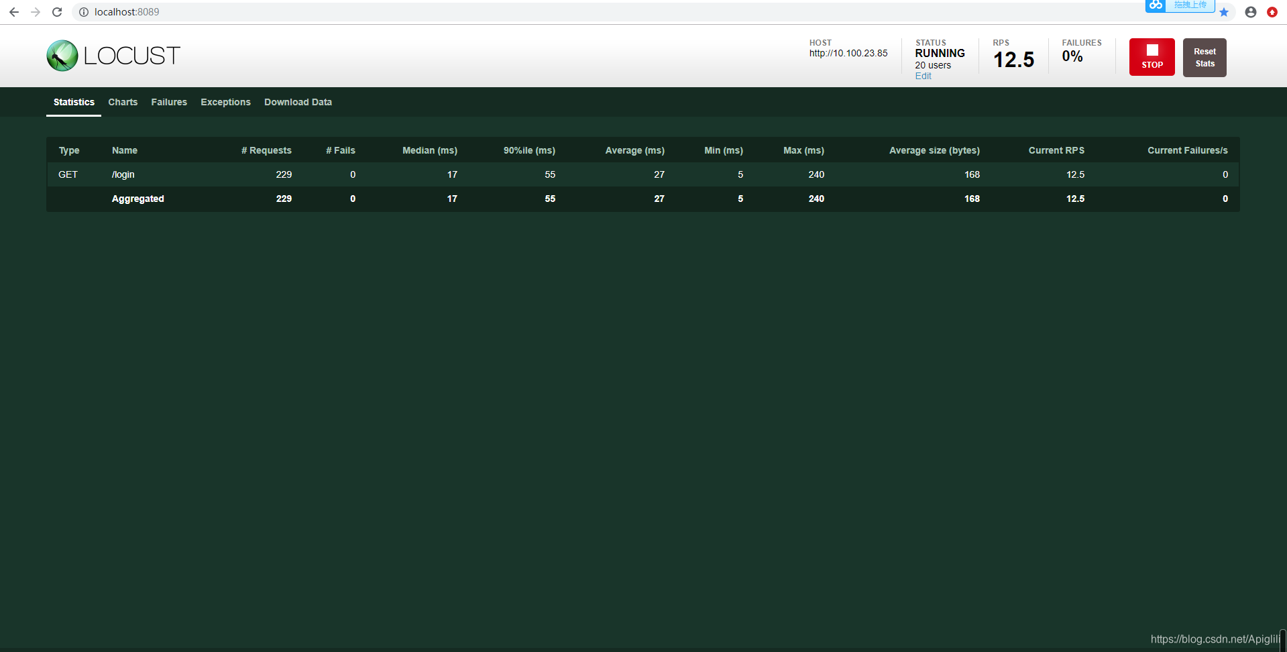
Task: Click the browser back arrow
Action: tap(13, 12)
